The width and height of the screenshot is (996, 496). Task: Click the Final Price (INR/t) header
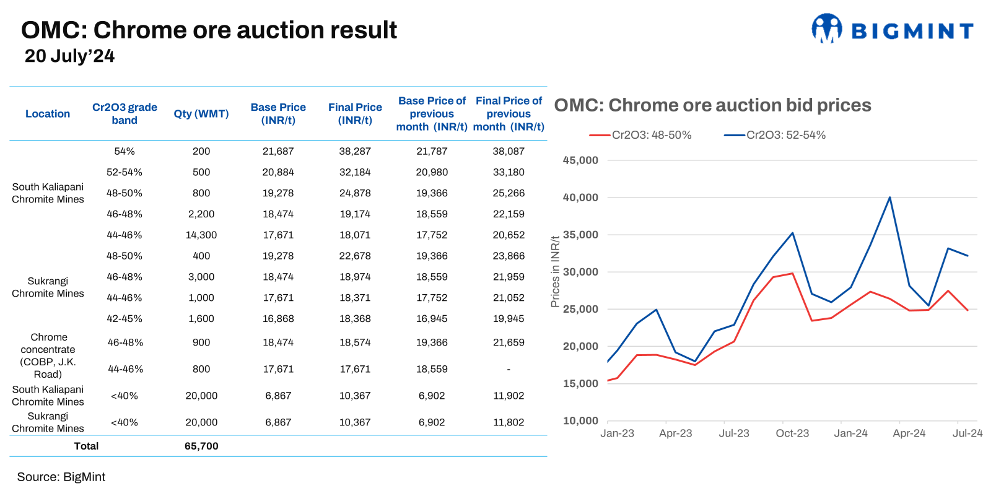tap(355, 114)
